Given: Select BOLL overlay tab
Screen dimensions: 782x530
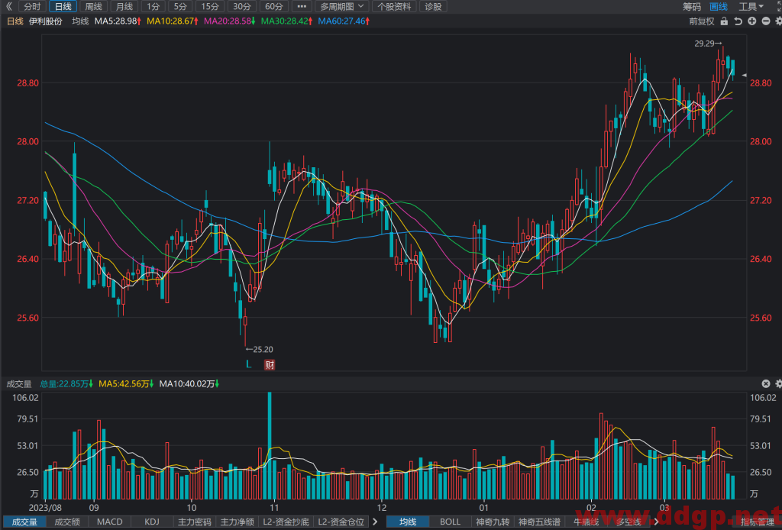Looking at the screenshot, I should coord(450,522).
